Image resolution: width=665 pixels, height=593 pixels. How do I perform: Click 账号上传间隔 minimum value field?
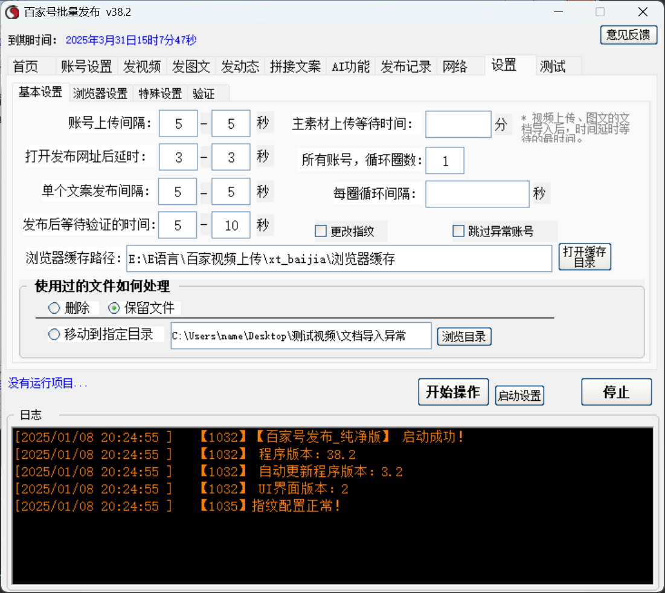(x=178, y=123)
